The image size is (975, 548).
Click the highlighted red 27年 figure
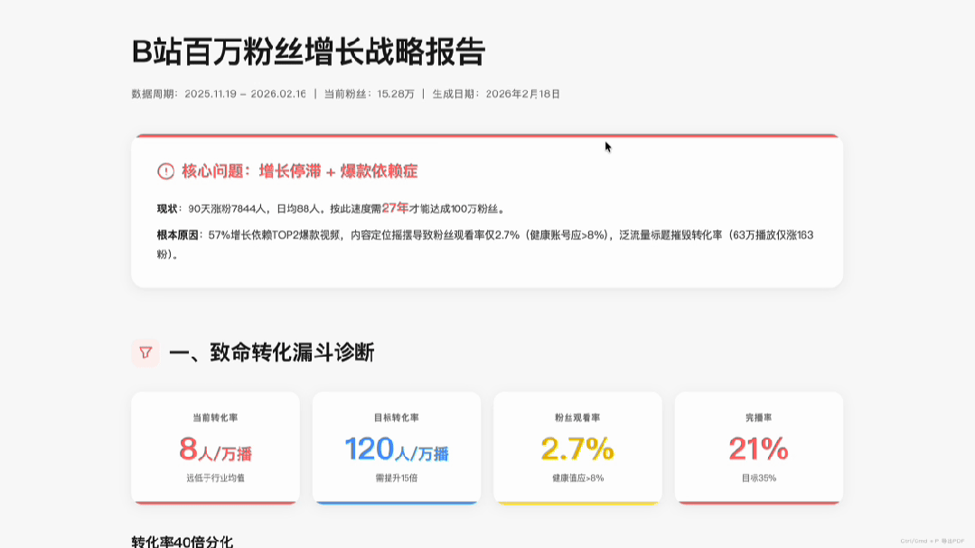[x=395, y=209]
